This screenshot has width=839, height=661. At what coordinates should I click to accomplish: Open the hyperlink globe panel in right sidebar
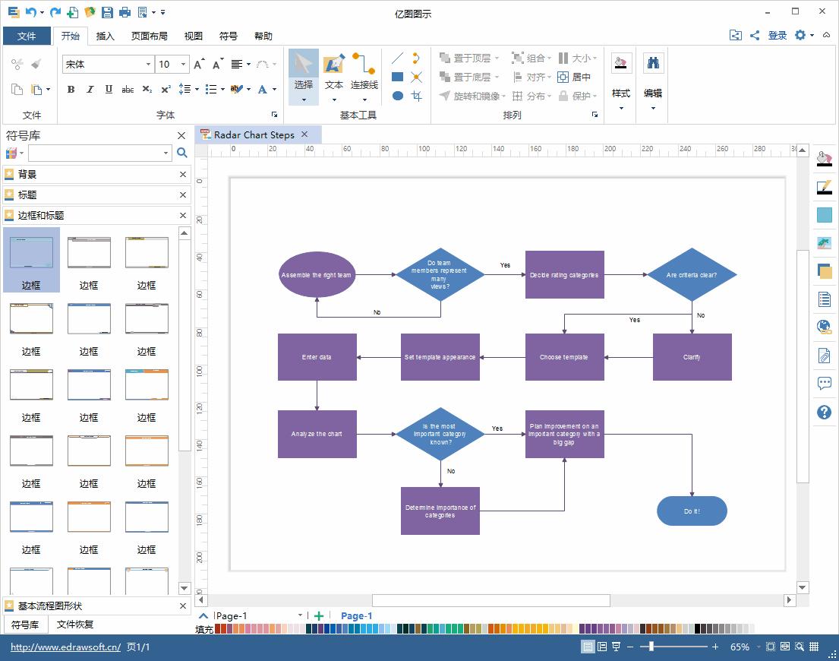(x=824, y=327)
